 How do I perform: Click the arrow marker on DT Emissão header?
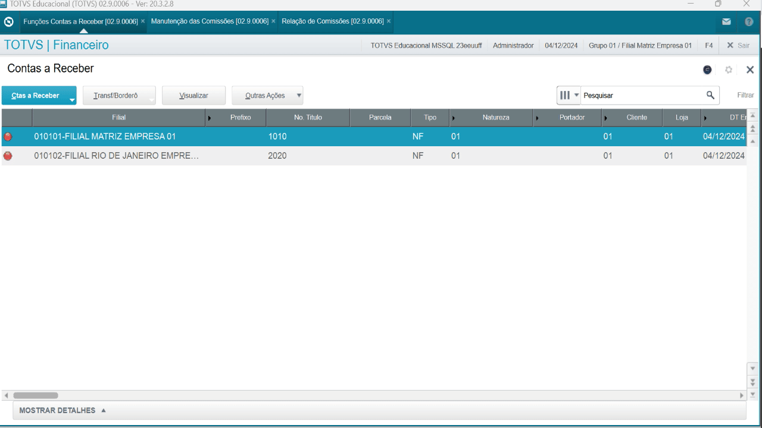[705, 118]
